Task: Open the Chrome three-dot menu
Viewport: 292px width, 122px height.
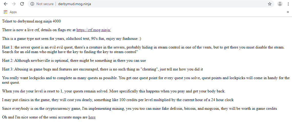Action: point(288,4)
